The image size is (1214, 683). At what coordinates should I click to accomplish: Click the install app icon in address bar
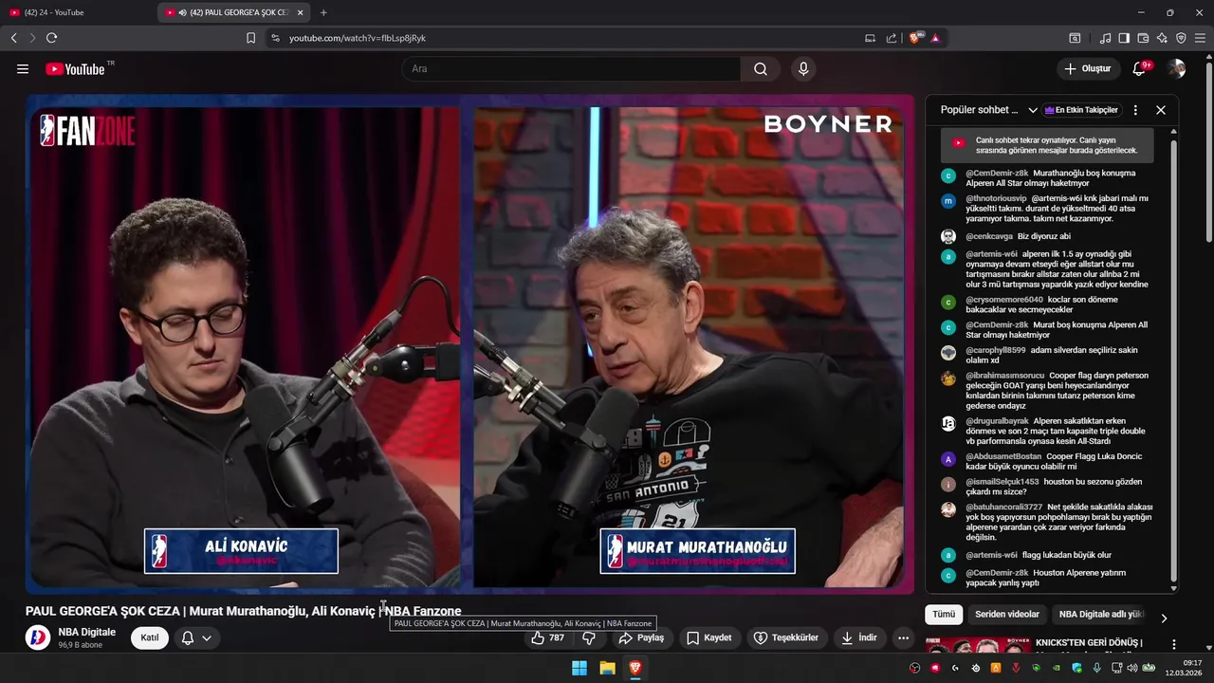[x=871, y=38]
